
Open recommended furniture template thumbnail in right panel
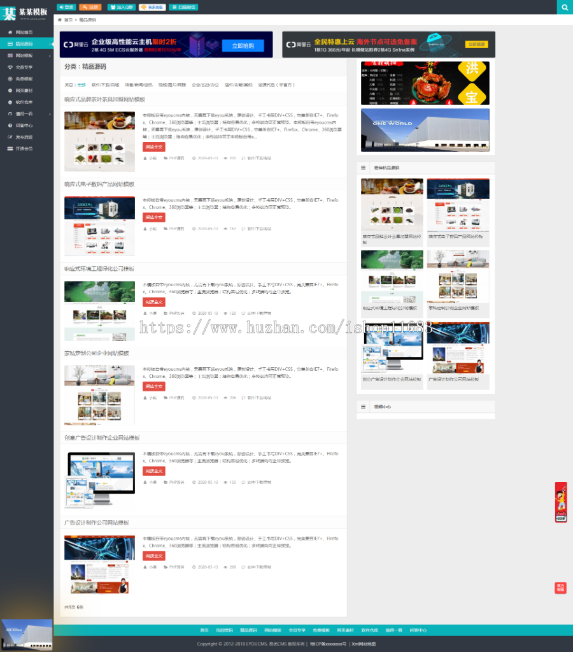coord(458,276)
